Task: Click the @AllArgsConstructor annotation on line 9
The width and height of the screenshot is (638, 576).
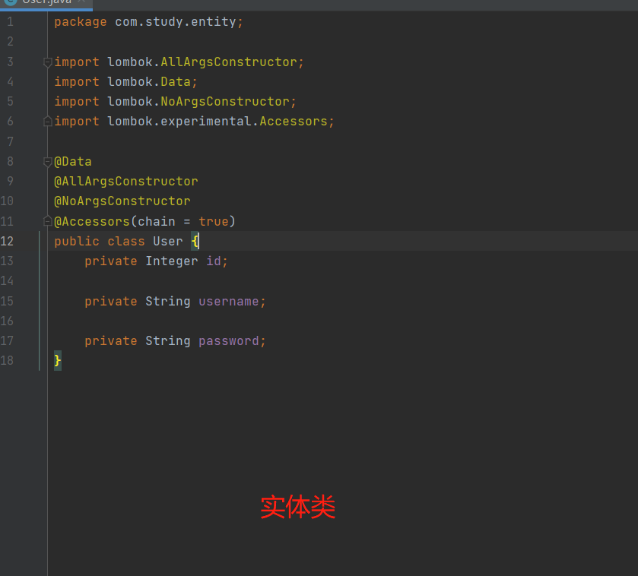Action: pos(126,182)
